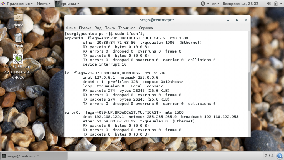Screen dimensions: 284x160
Task: Click the battery power icon in top bar
Action: [276, 4]
